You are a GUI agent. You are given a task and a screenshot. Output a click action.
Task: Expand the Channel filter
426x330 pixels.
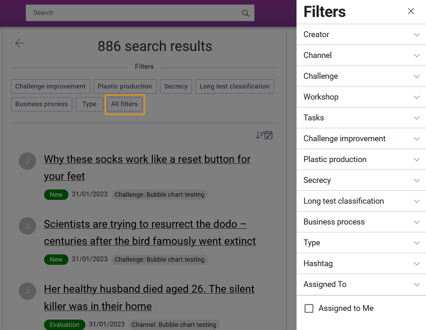361,55
